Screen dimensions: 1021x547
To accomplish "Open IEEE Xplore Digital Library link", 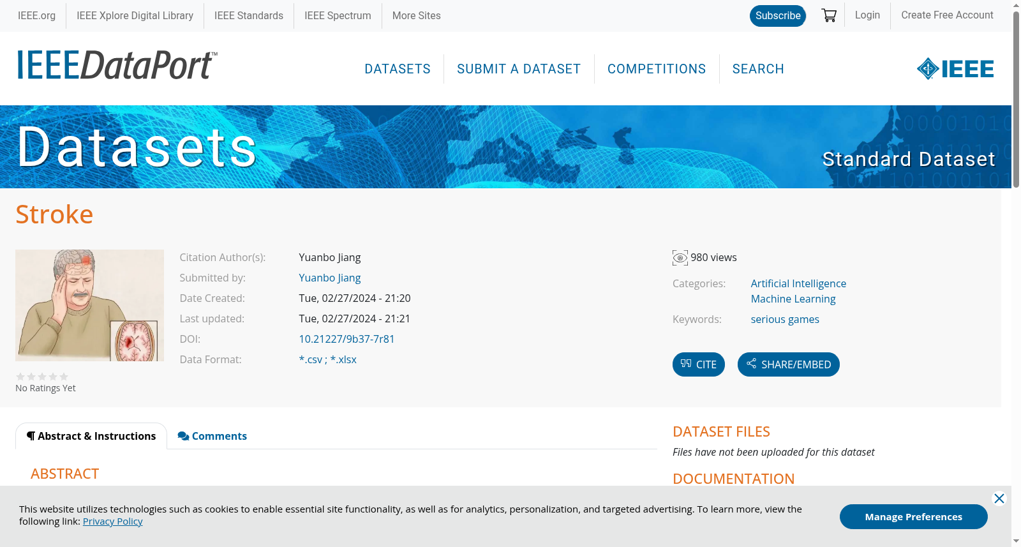I will tap(135, 16).
